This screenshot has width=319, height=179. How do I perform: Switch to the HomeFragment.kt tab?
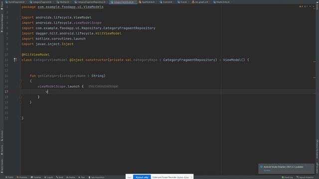tap(16, 2)
